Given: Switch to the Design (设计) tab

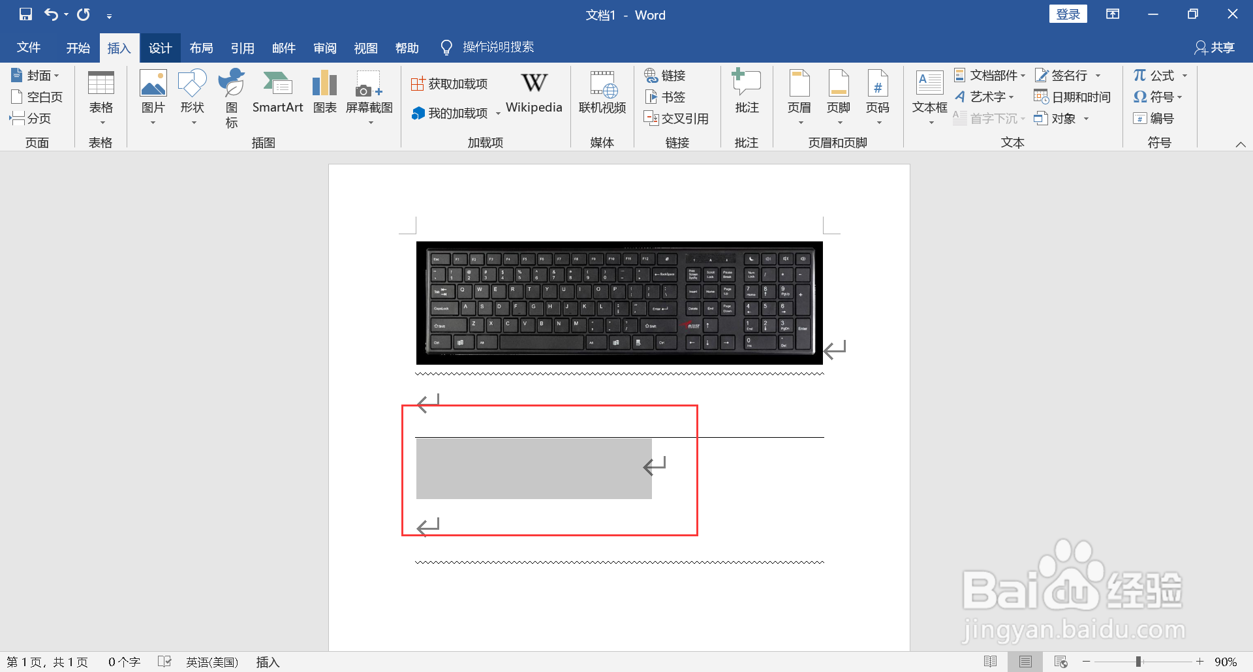Looking at the screenshot, I should [x=160, y=48].
